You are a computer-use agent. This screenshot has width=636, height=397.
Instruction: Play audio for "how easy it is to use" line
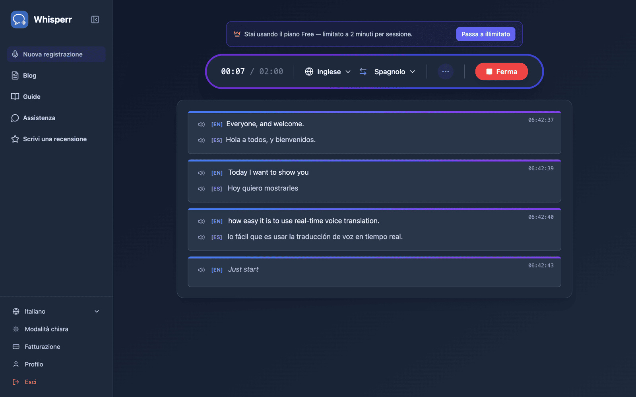pos(202,221)
